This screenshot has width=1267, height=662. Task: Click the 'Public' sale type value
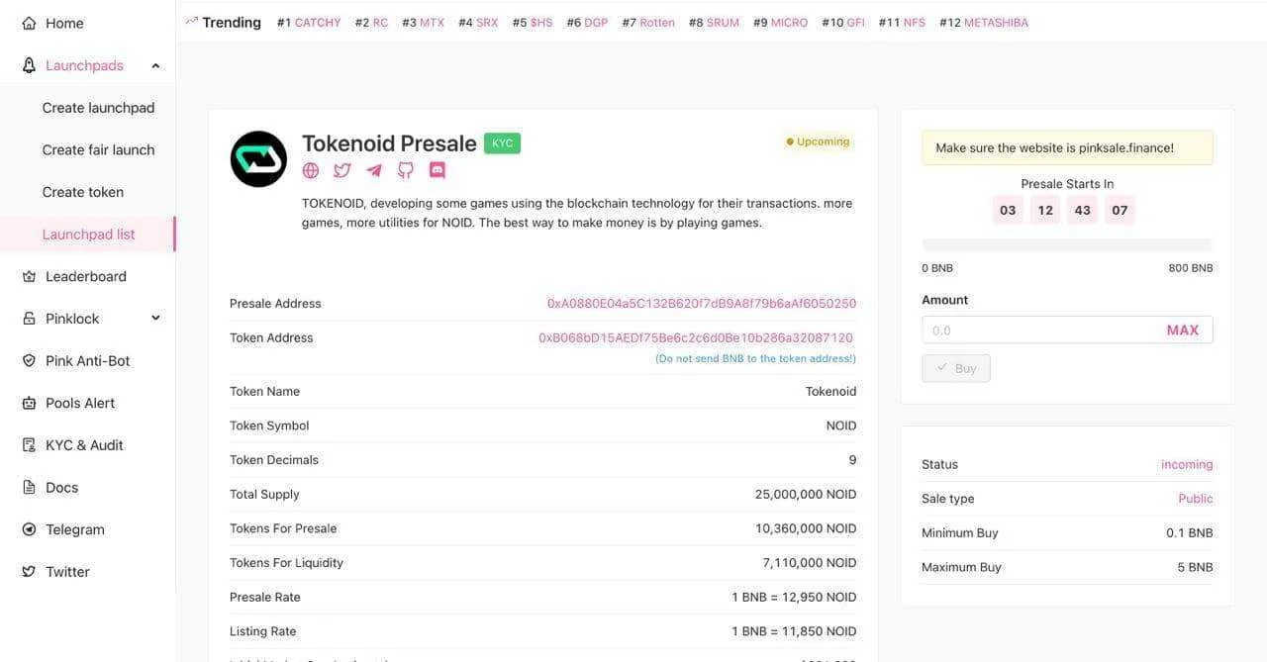[x=1196, y=499]
